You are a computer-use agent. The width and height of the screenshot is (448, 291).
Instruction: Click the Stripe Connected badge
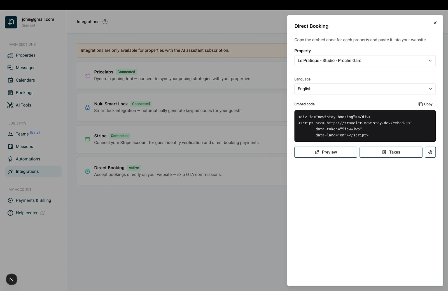tap(120, 136)
